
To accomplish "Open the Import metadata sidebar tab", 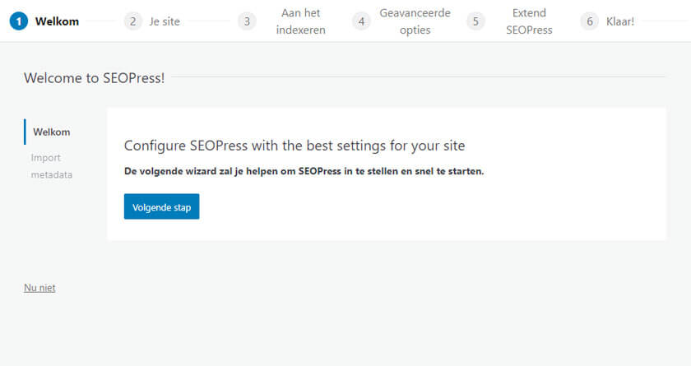I will pos(51,165).
